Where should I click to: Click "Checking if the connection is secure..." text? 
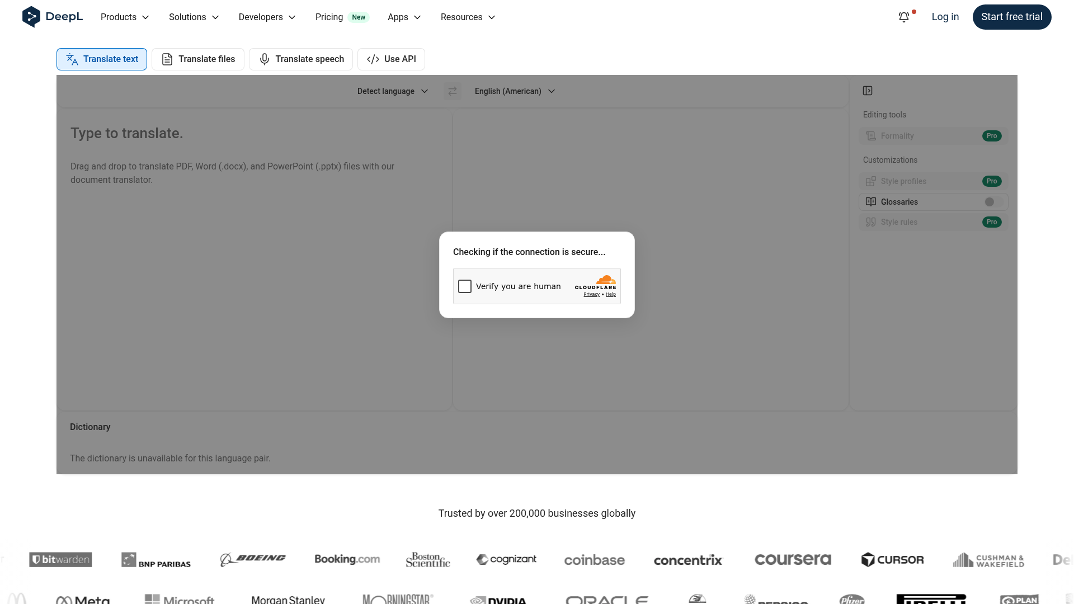click(529, 252)
